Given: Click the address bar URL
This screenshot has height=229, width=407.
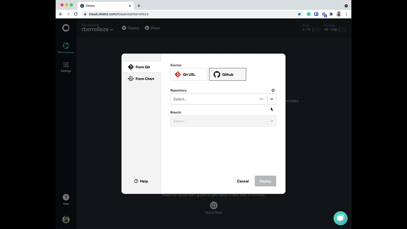Looking at the screenshot, I should [x=119, y=14].
